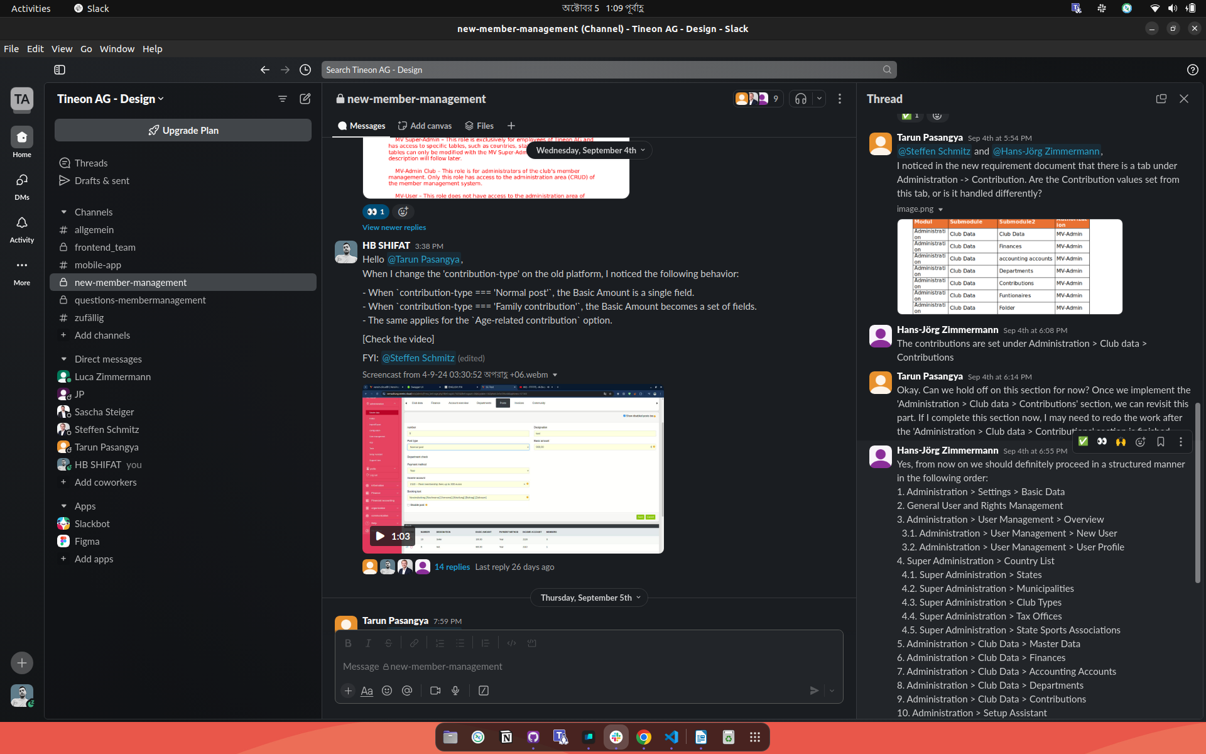
Task: Open the Wednesday, September 4th date dropdown
Action: tap(590, 150)
